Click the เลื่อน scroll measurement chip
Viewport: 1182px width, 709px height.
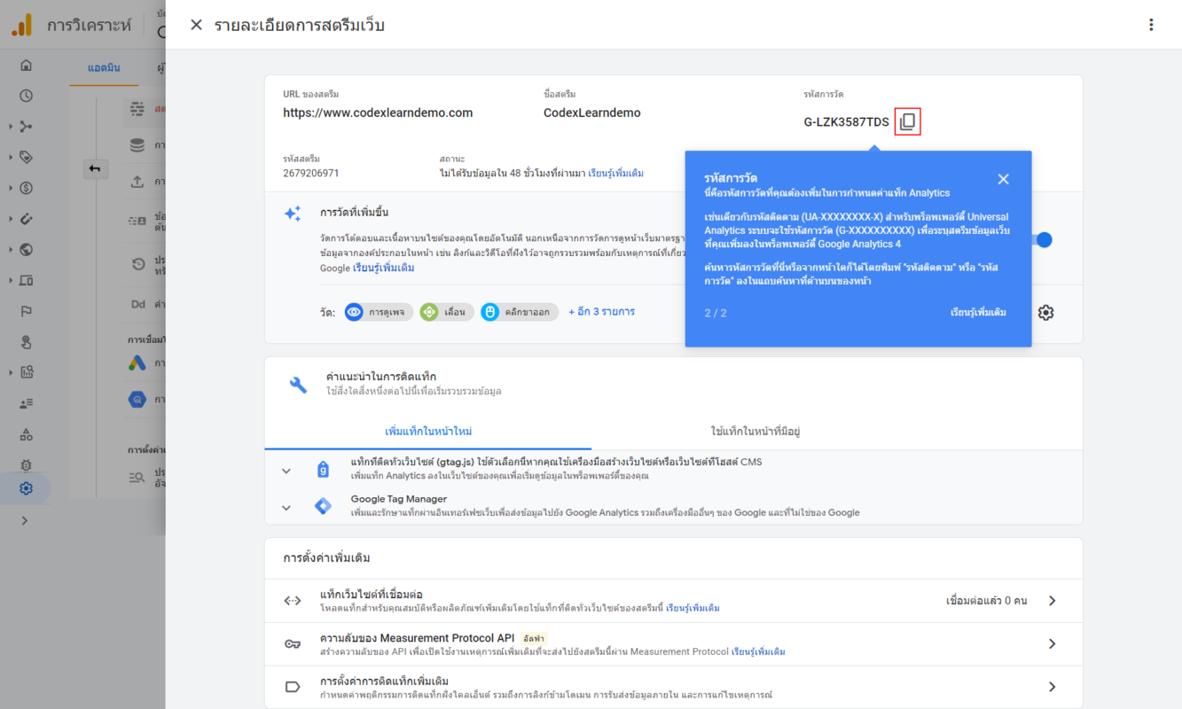tap(443, 312)
